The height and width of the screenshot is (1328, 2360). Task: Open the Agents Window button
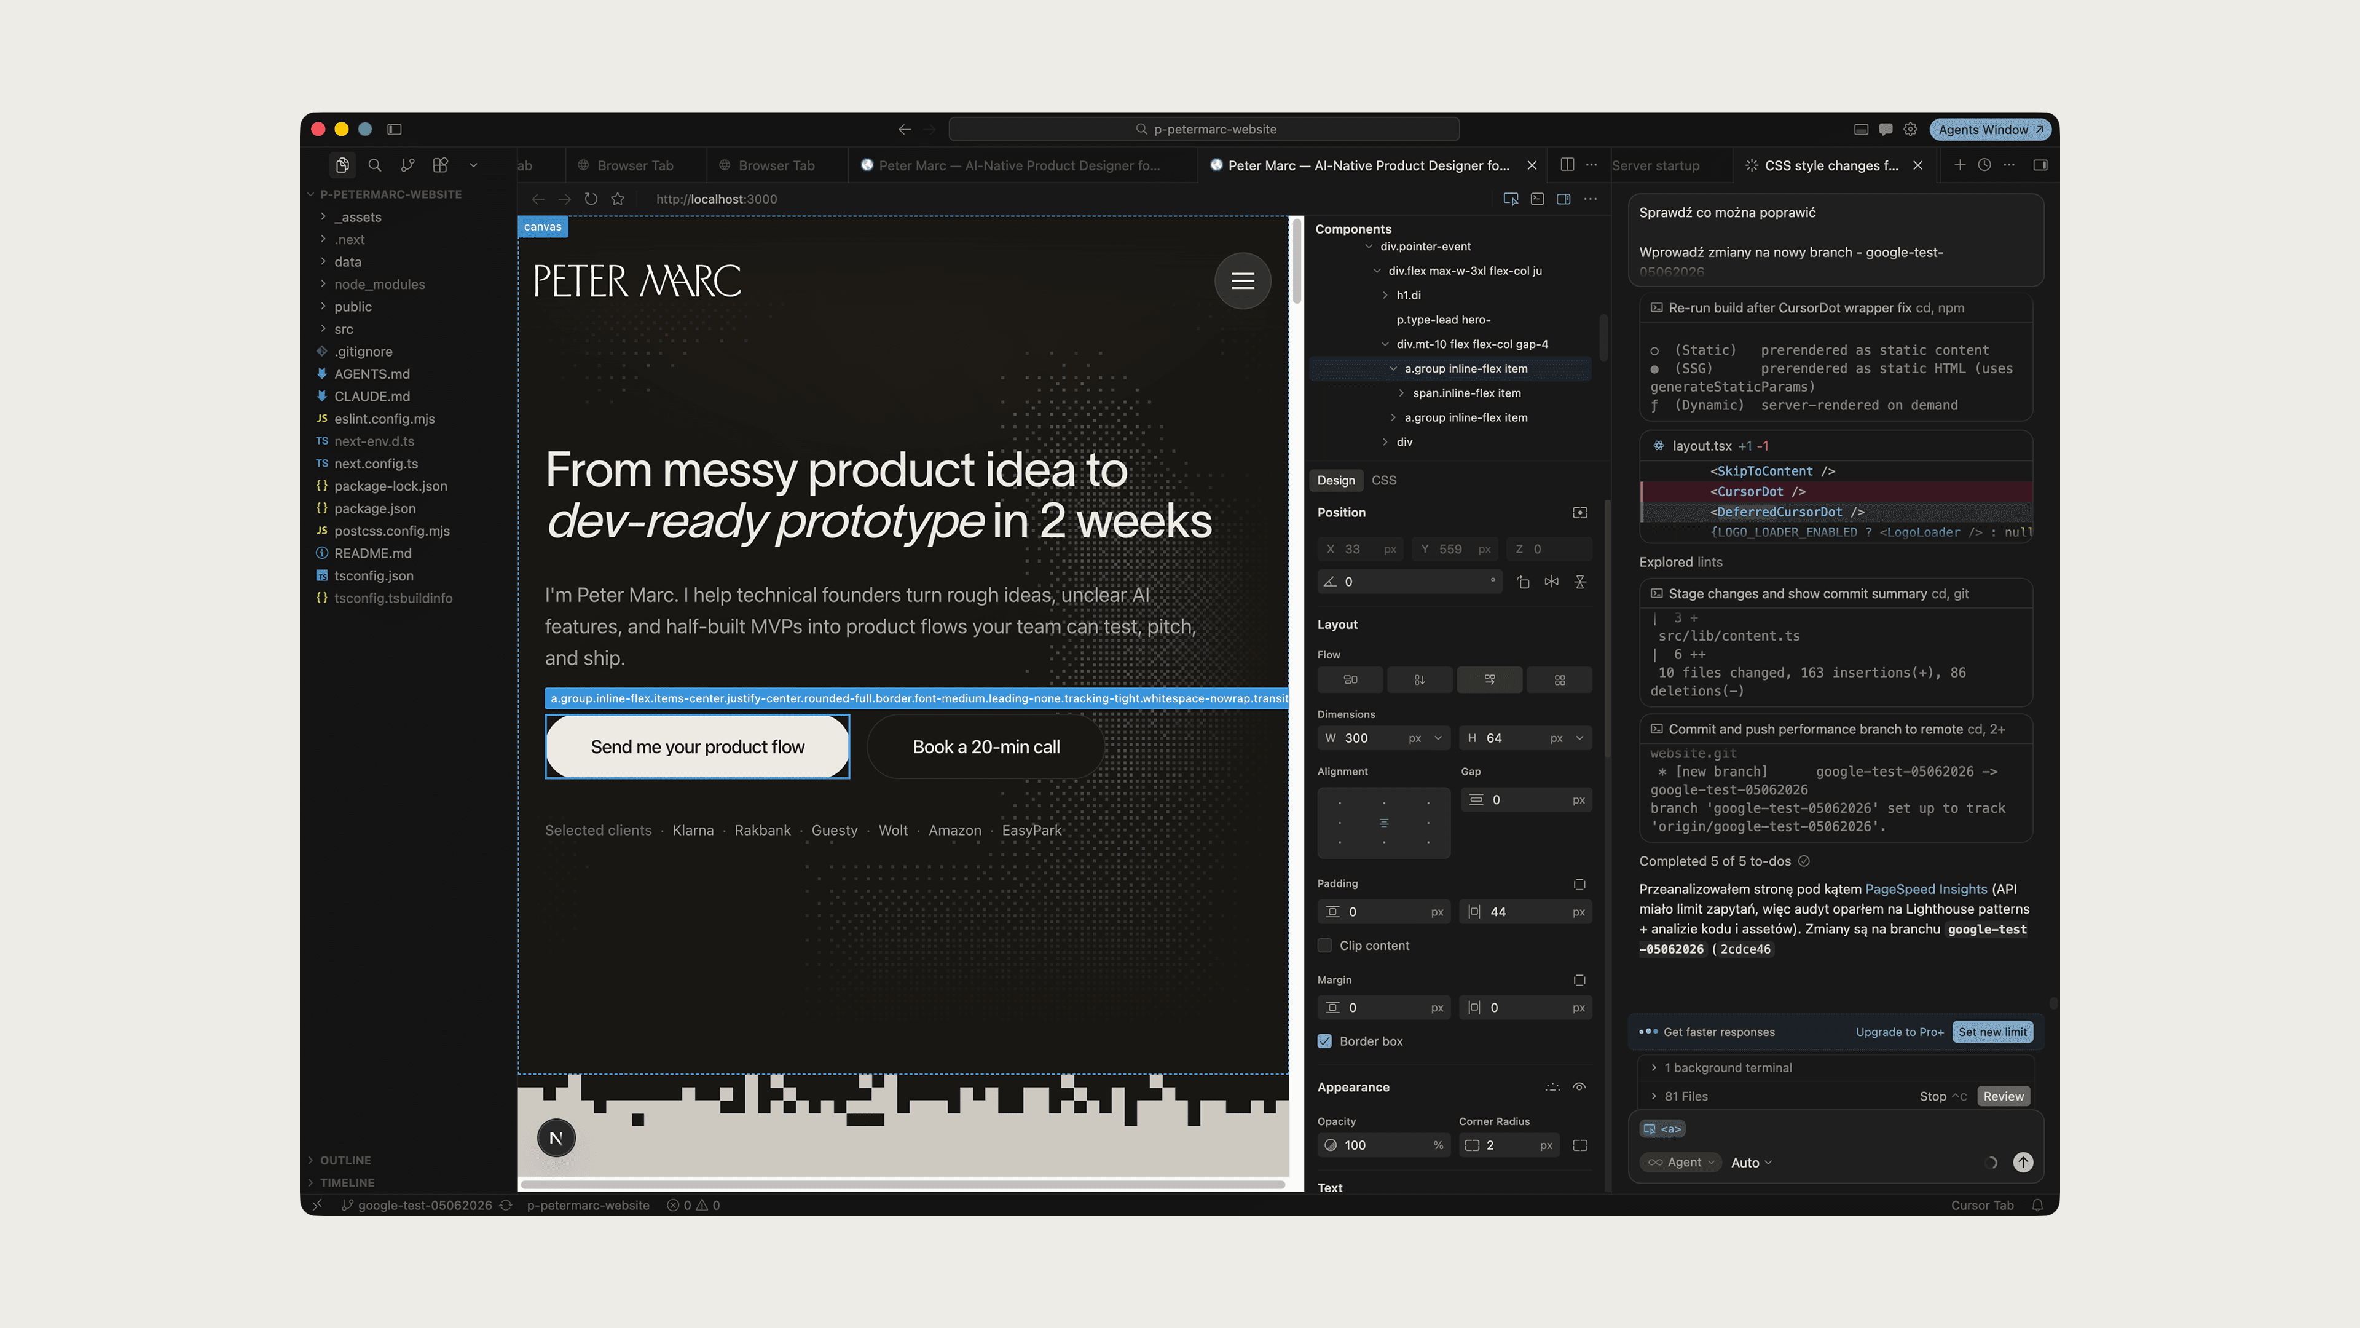click(1990, 129)
